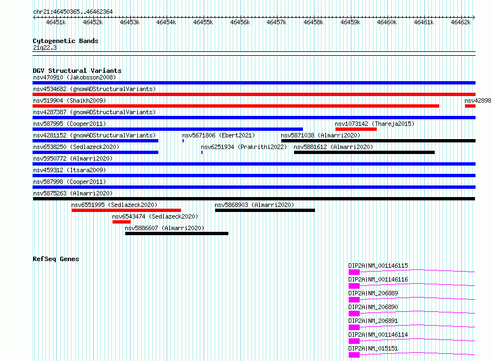Click the red bar under nsv1073142 (Thareja2015)
Viewport: 491px width, 361px height.
[x=356, y=129]
